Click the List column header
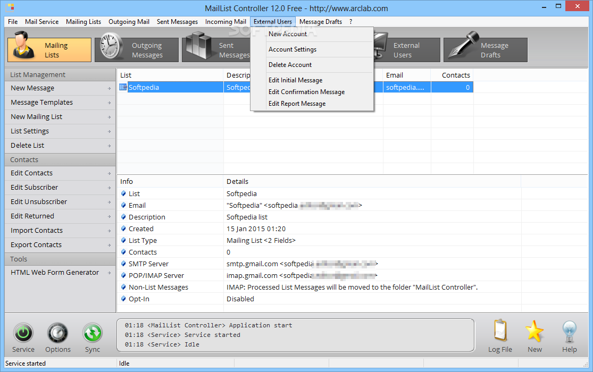 170,75
